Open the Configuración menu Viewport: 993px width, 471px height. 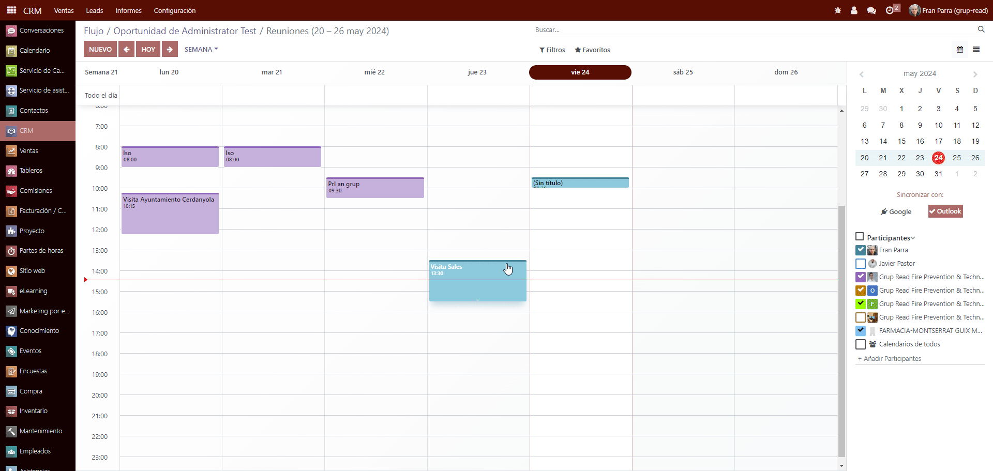[x=174, y=10]
